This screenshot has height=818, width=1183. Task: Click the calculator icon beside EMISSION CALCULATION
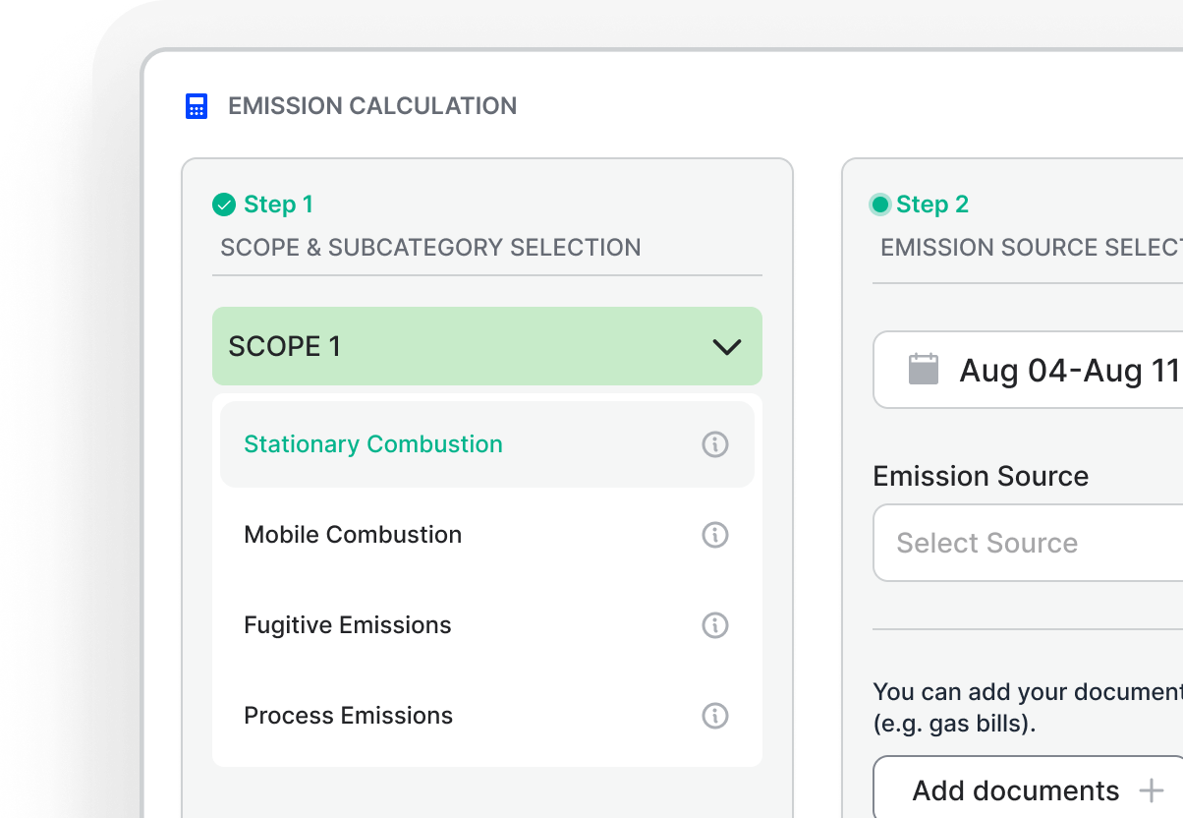click(x=197, y=105)
